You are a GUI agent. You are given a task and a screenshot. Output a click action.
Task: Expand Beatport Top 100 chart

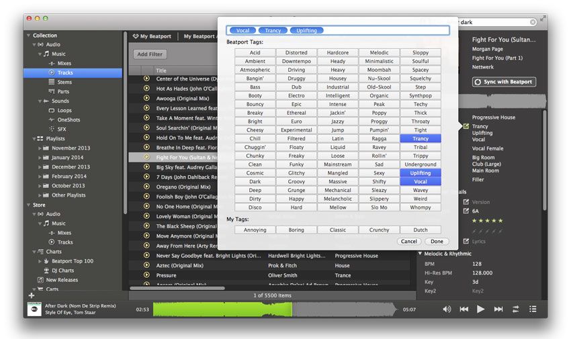(40, 261)
